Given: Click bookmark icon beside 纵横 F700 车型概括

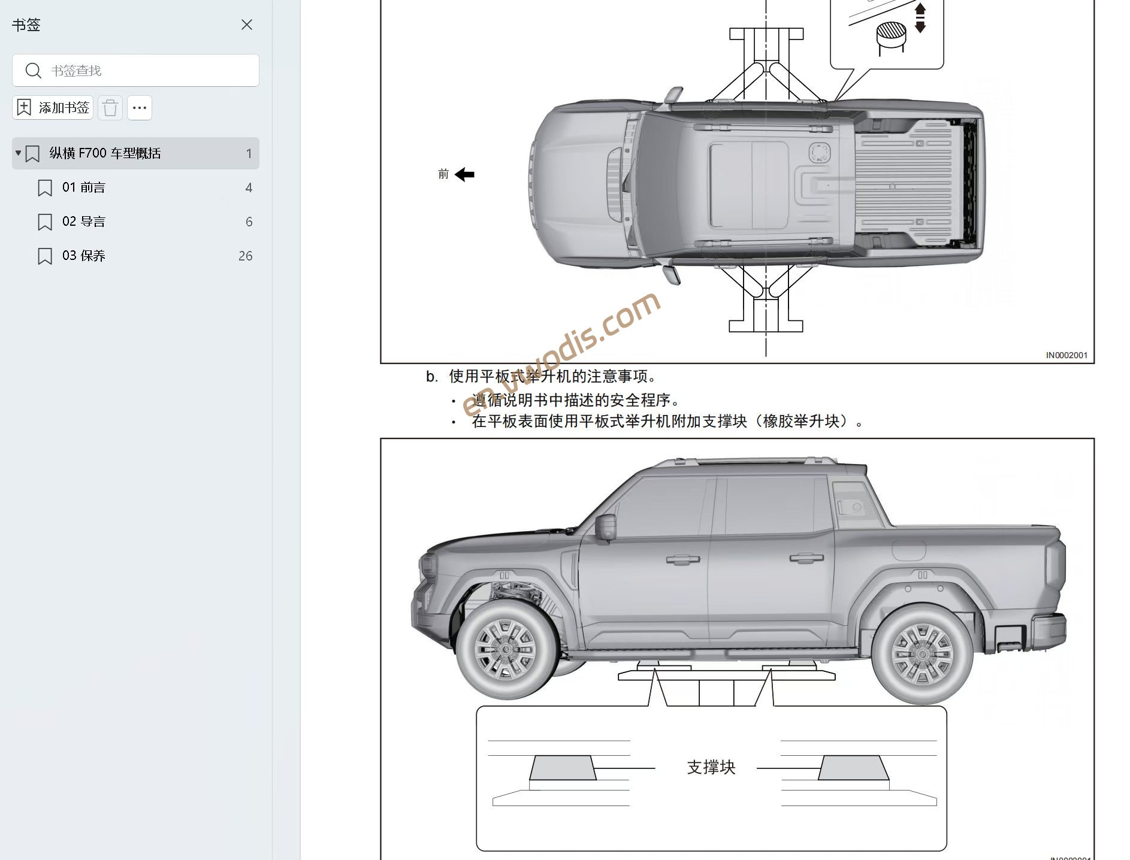Looking at the screenshot, I should click(32, 154).
